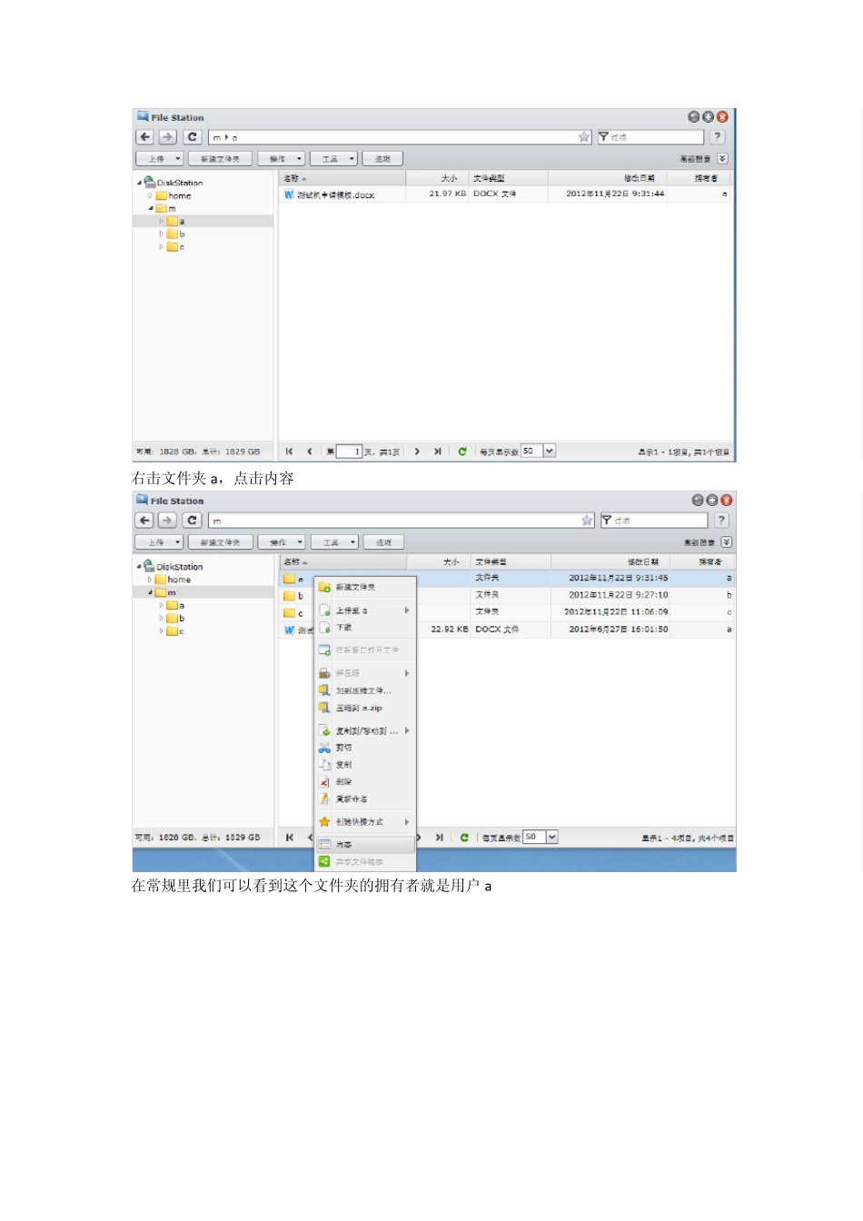Choose 压缩到 a.zip from the context menu
Image resolution: width=863 pixels, height=1221 pixels.
click(365, 708)
